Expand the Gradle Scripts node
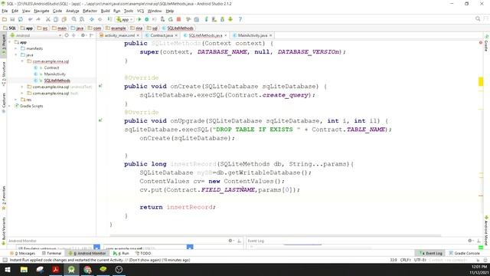 10,106
